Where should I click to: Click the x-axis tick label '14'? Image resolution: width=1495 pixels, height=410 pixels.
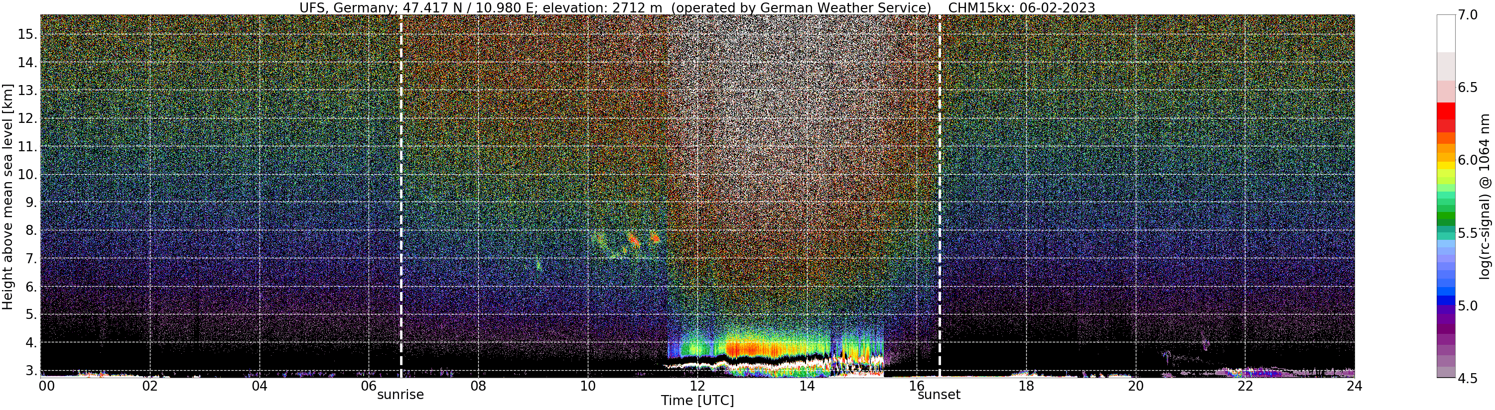click(x=807, y=386)
